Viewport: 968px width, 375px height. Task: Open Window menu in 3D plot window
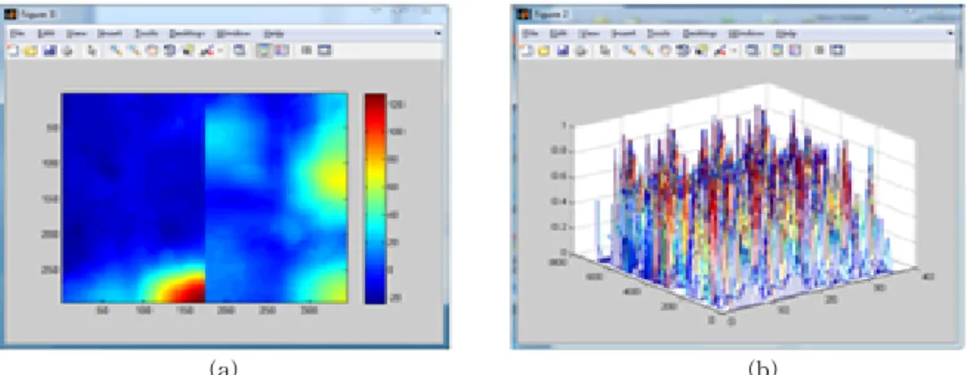click(x=746, y=33)
